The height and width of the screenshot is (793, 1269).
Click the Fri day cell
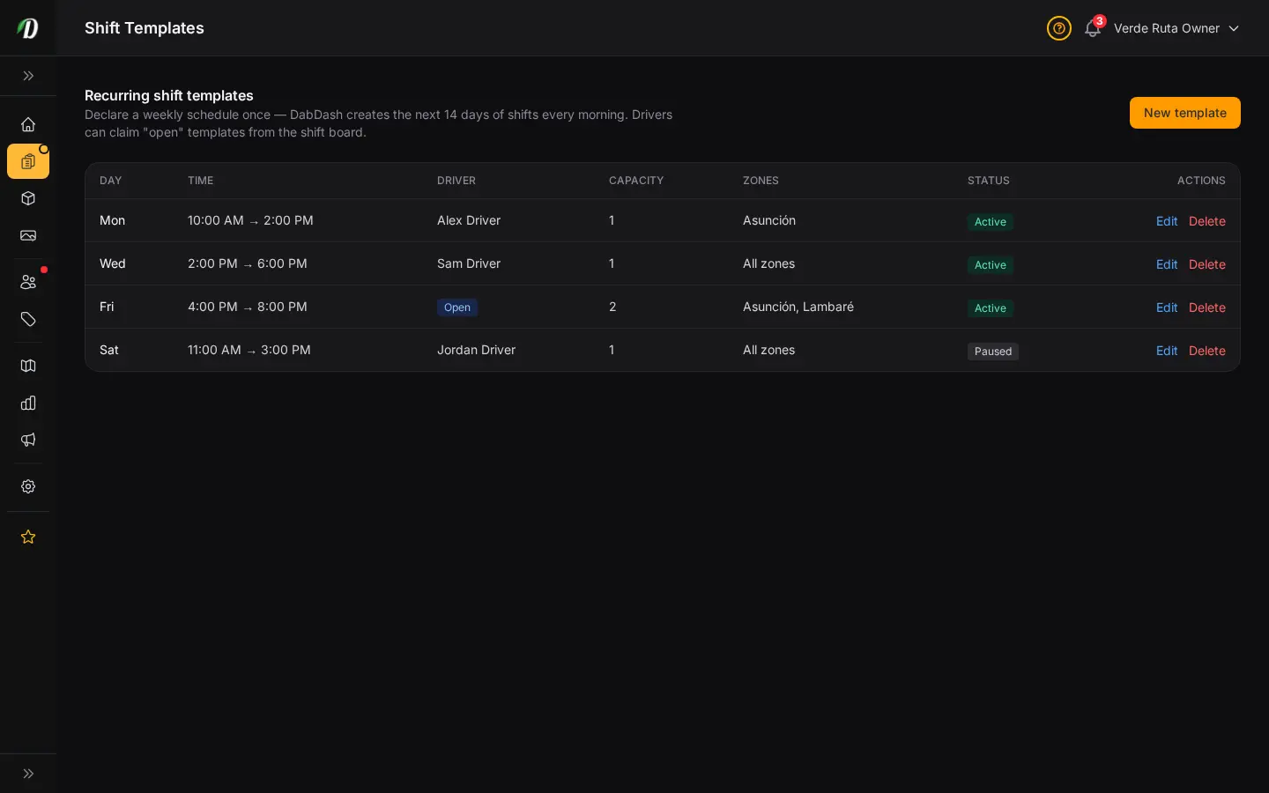[x=107, y=307]
